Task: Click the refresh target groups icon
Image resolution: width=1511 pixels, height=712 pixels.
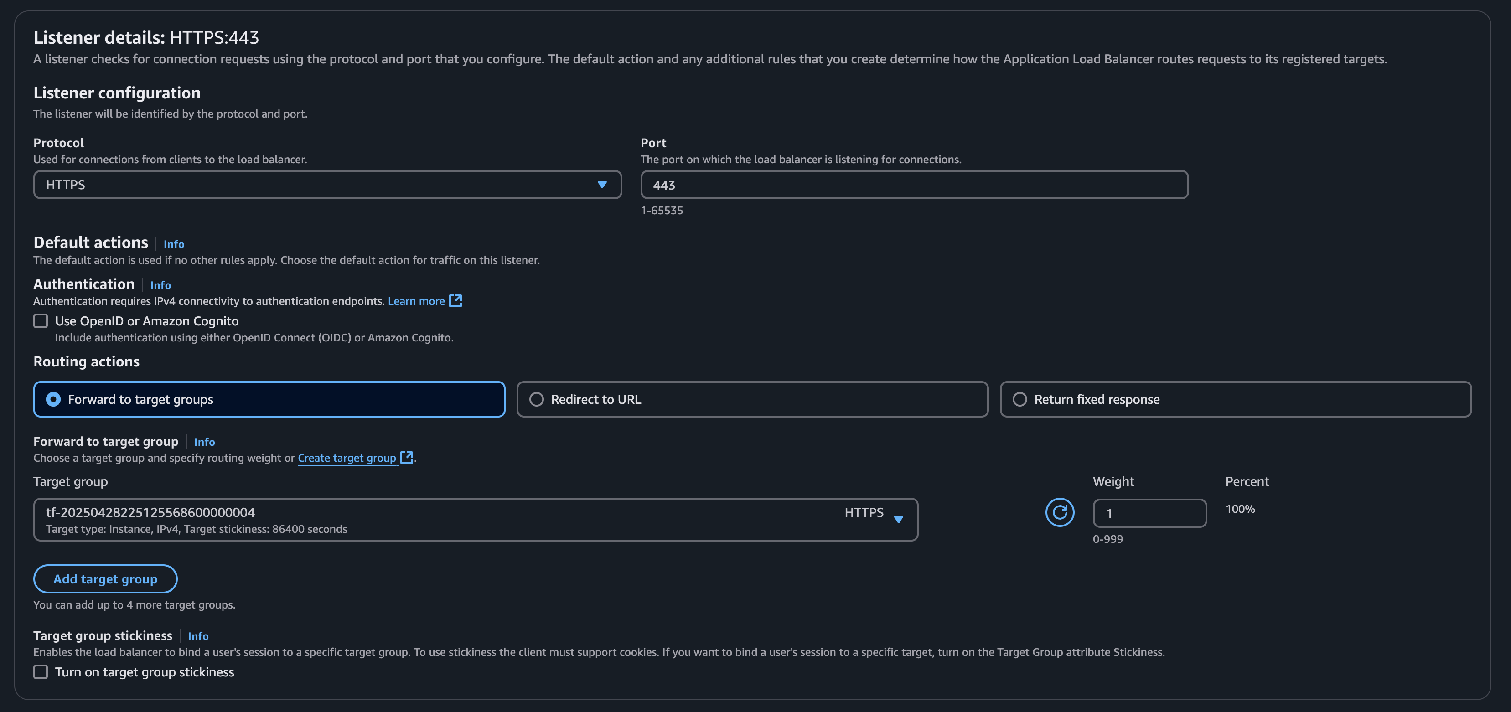Action: pos(1059,513)
